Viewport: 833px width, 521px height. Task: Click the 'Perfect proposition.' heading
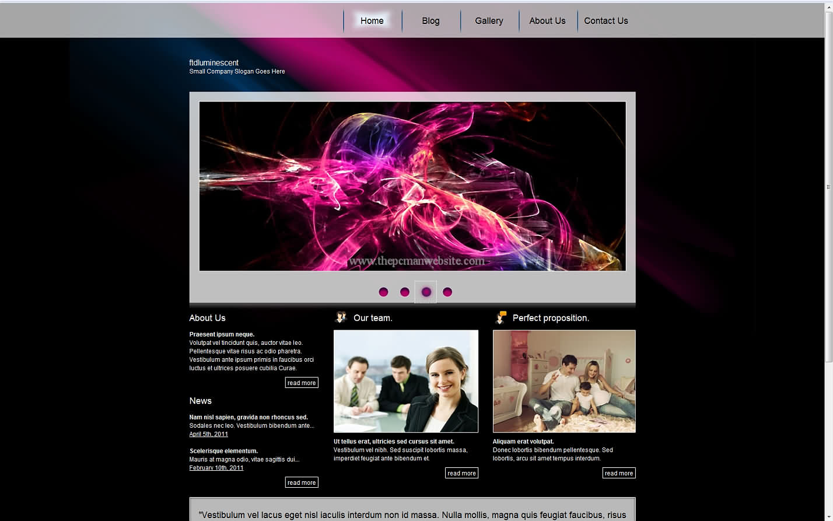pyautogui.click(x=551, y=318)
